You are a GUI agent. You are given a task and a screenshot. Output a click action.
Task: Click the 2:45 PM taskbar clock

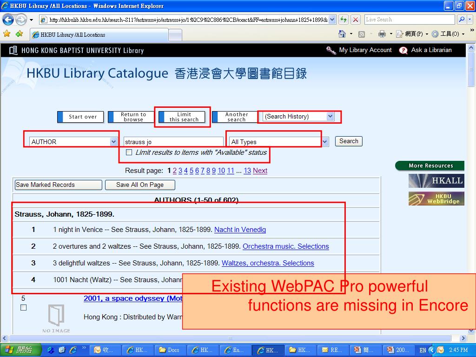[x=459, y=350]
